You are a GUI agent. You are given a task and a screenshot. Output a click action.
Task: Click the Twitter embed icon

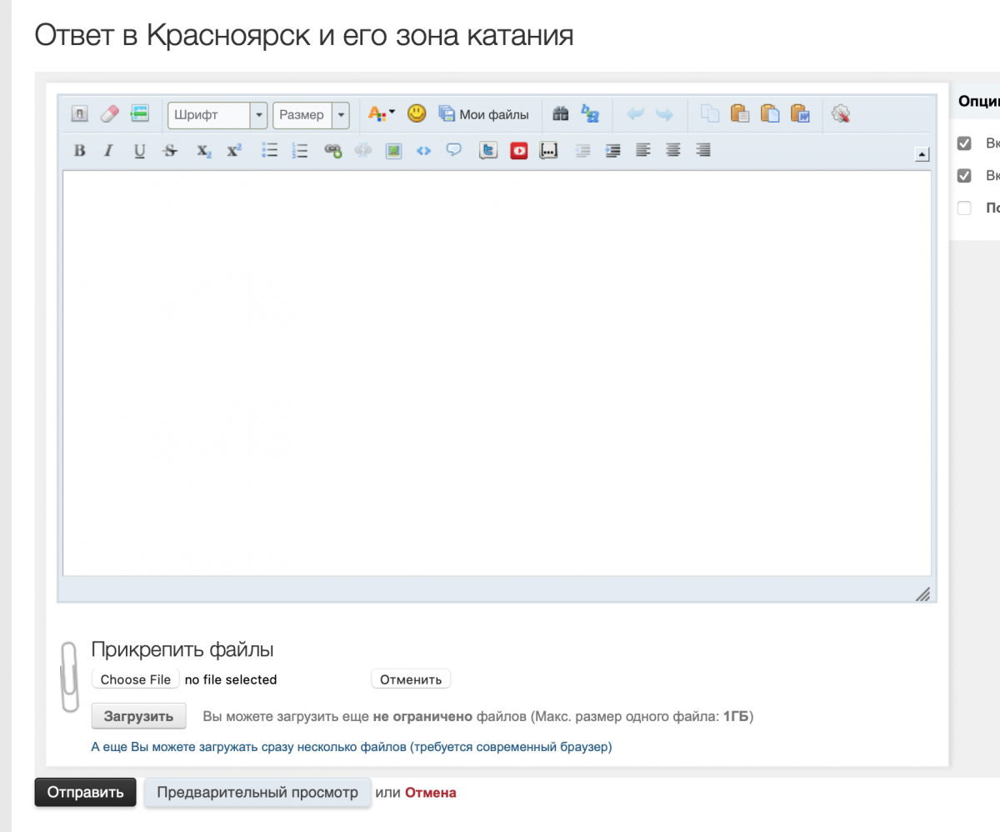click(488, 151)
